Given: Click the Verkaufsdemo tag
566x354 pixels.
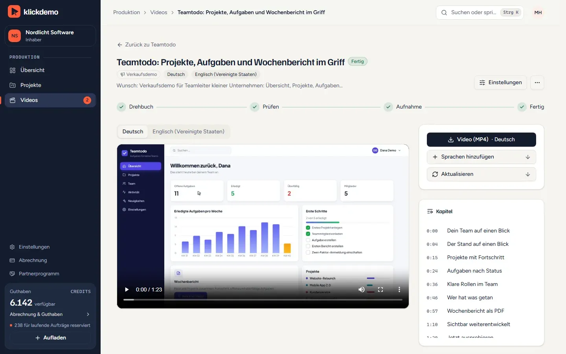Looking at the screenshot, I should point(139,74).
